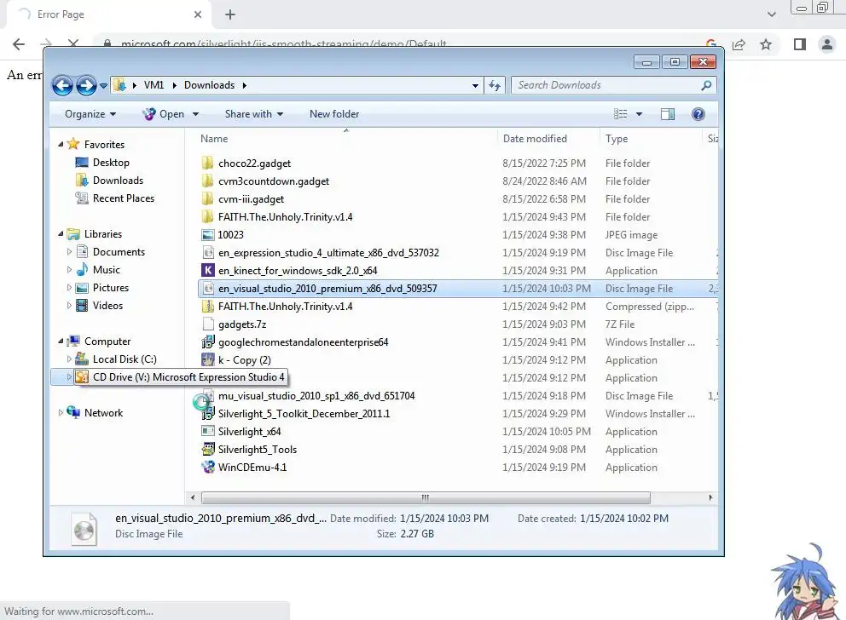Stop loading the page in Chrome
This screenshot has height=620, width=846.
click(x=73, y=43)
